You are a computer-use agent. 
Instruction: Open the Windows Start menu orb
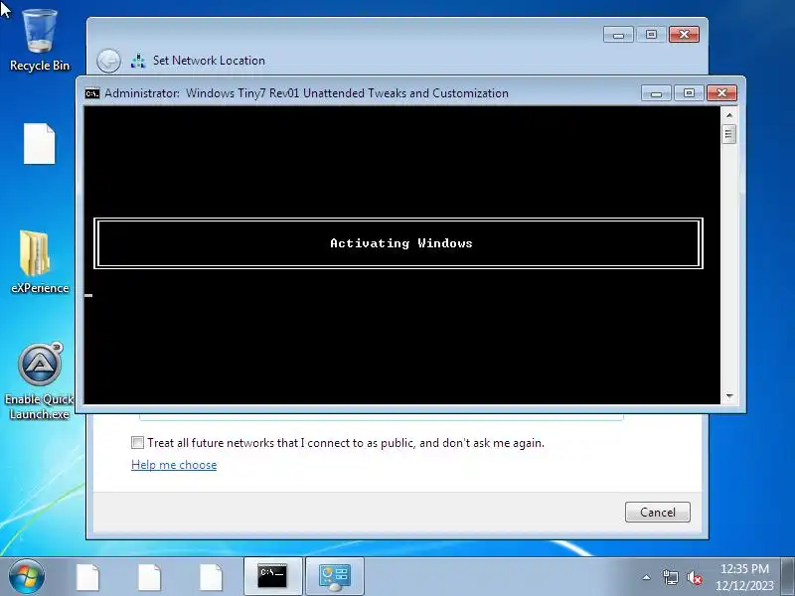click(27, 577)
